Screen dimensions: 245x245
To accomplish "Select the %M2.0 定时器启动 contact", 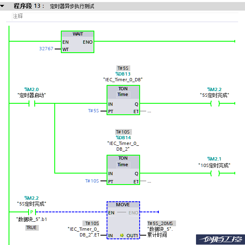I will (31, 104).
